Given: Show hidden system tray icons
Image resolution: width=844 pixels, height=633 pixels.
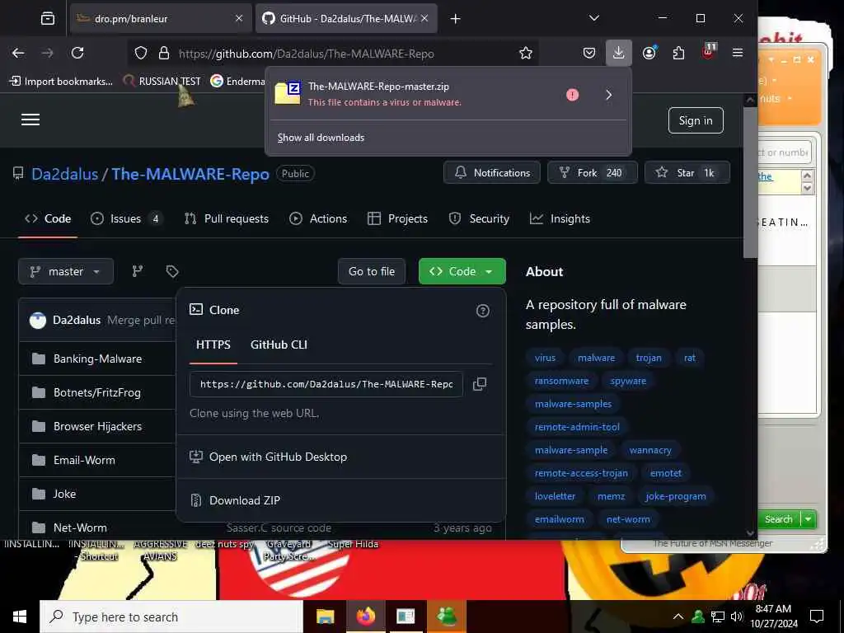Looking at the screenshot, I should (678, 617).
